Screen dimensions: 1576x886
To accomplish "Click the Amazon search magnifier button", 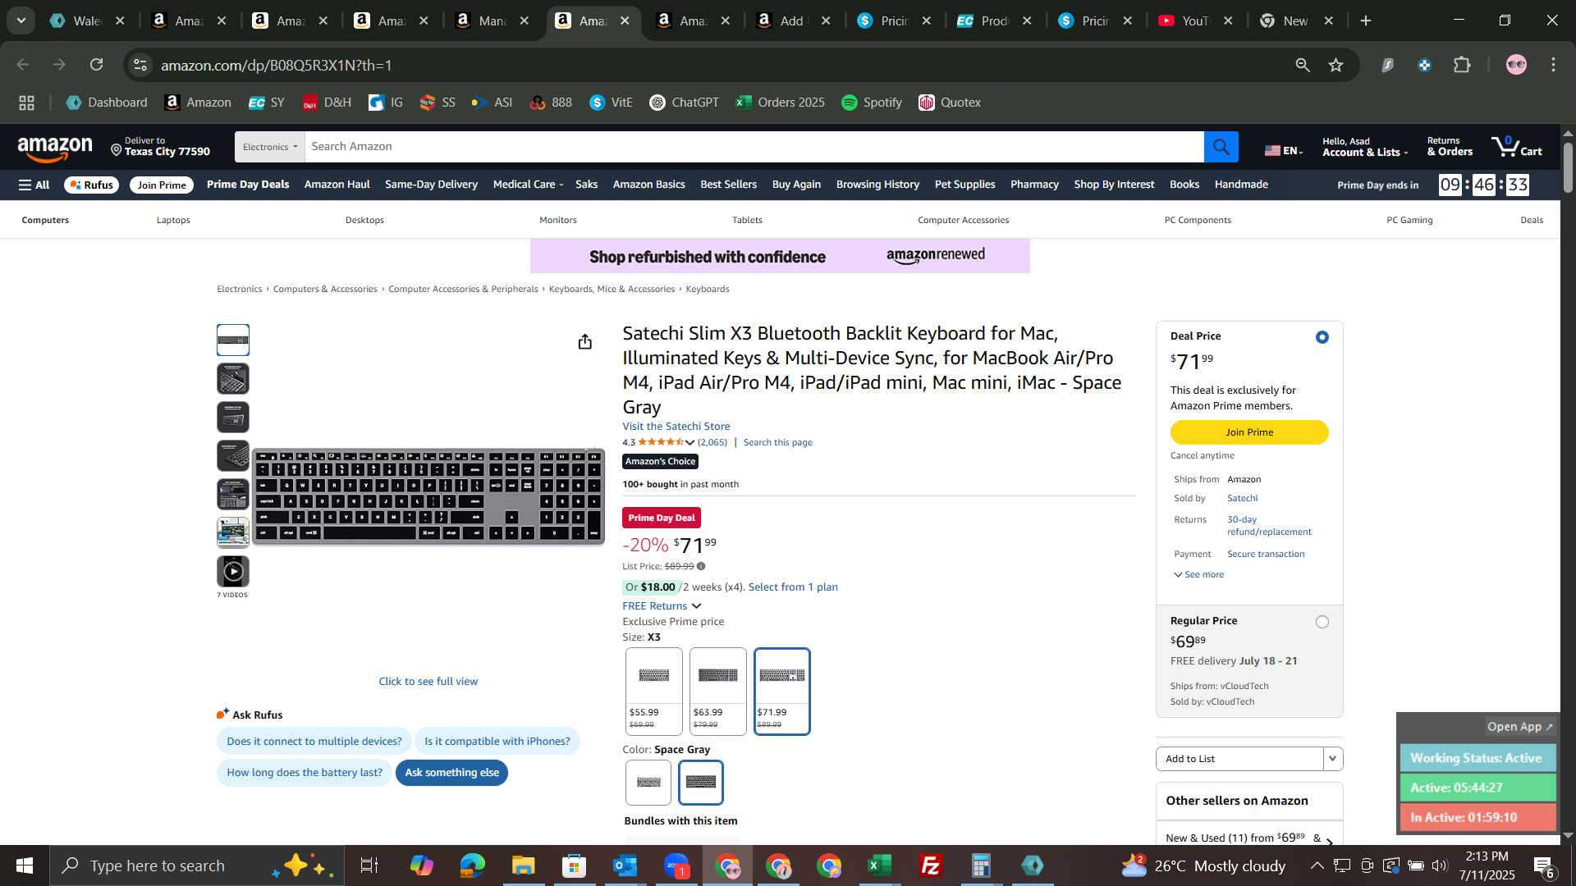I will [1221, 147].
